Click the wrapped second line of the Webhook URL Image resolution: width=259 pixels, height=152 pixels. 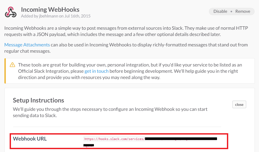[x=89, y=145]
